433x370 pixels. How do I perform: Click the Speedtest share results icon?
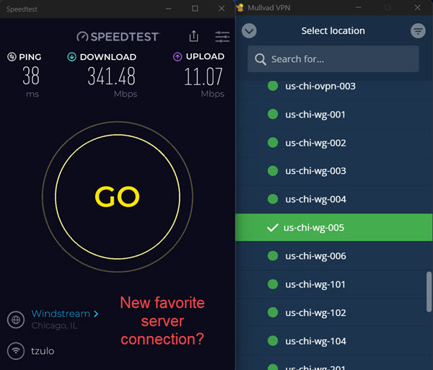(193, 36)
